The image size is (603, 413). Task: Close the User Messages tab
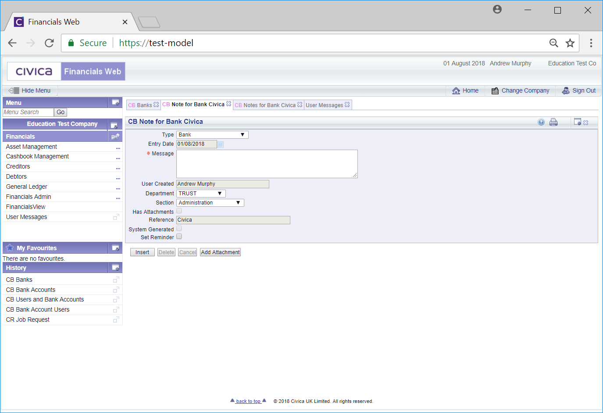(x=347, y=105)
